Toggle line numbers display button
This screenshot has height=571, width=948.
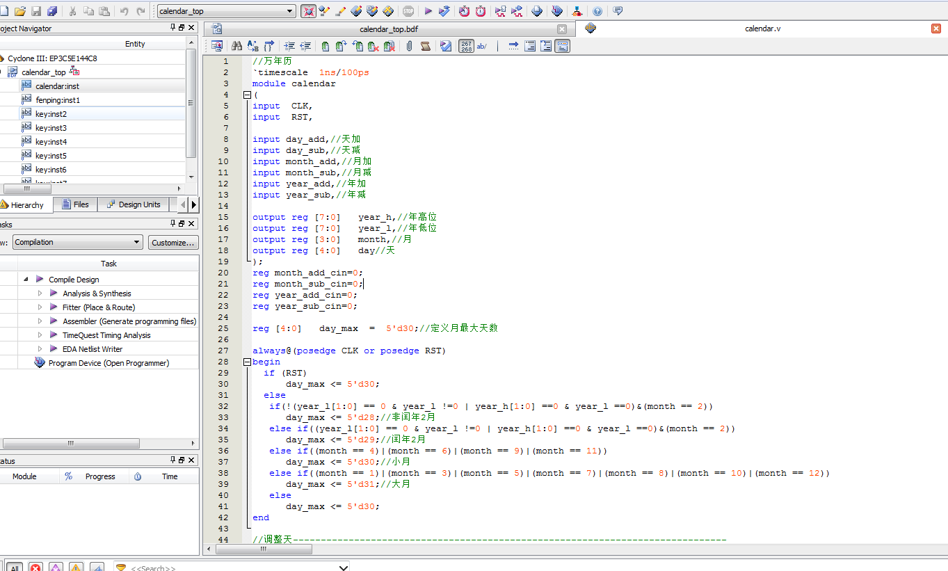click(x=466, y=46)
